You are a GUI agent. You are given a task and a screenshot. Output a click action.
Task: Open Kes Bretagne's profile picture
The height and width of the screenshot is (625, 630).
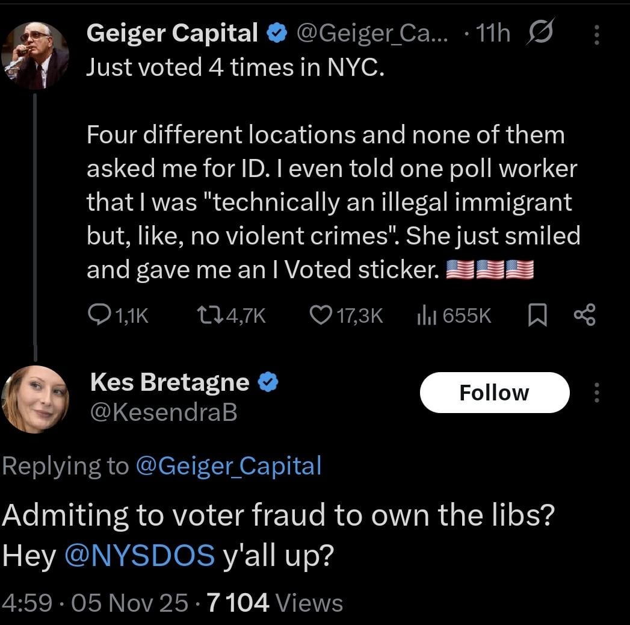[35, 399]
